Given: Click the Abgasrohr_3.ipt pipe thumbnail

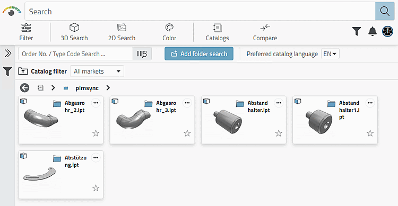Looking at the screenshot, I should [133, 119].
